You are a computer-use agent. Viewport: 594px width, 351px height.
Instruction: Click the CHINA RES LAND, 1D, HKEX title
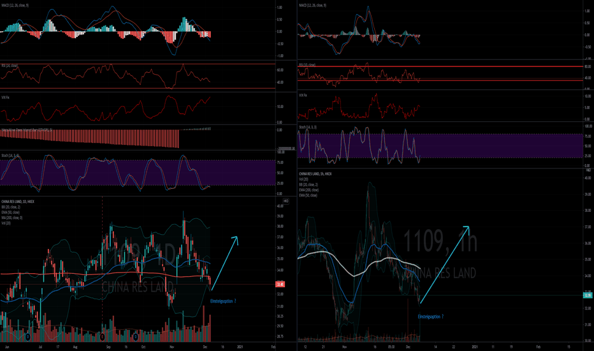click(x=18, y=202)
